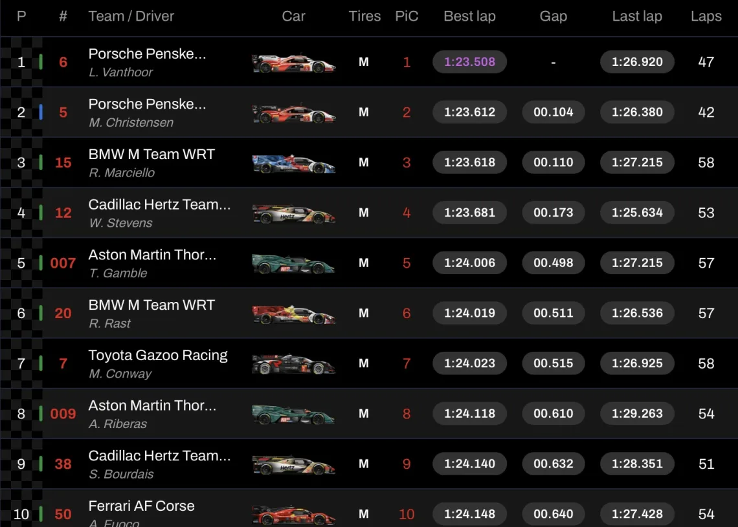The height and width of the screenshot is (527, 738).
Task: Open the Toyota Gazoo Racing team entry
Action: pos(158,355)
